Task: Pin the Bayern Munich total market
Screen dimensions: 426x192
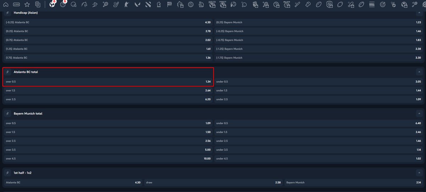Action: [7, 114]
